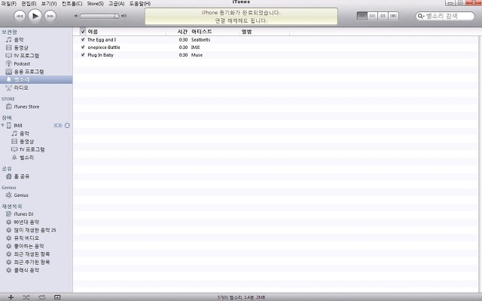Select the IMJI iPhone device icon
The width and height of the screenshot is (482, 301).
tap(9, 125)
